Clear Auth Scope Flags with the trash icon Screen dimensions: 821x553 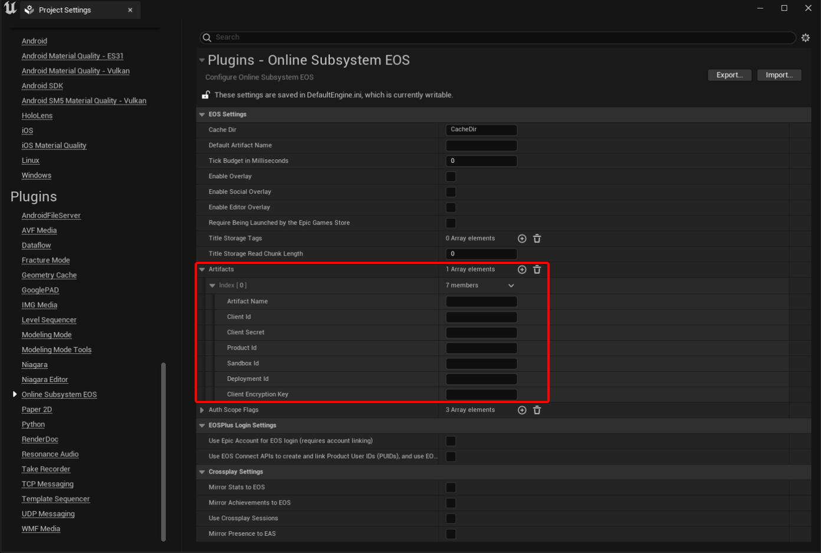click(537, 410)
